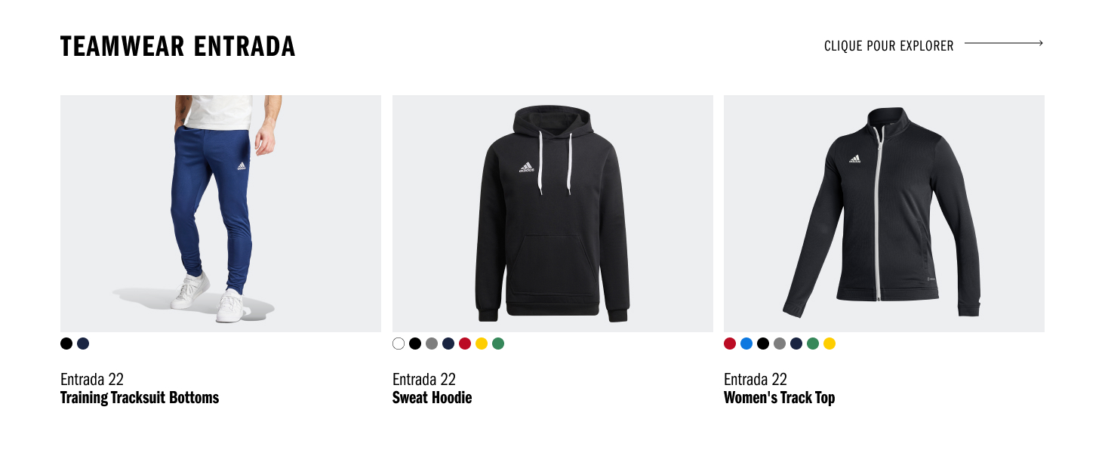
Task: Select navy swatch for Training Tracksuit Bottoms
Action: point(83,344)
